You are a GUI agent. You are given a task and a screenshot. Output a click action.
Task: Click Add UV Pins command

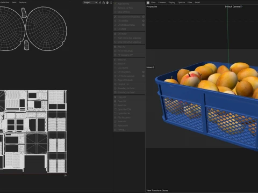[x=130, y=4]
